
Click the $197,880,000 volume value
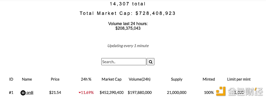tap(140, 93)
